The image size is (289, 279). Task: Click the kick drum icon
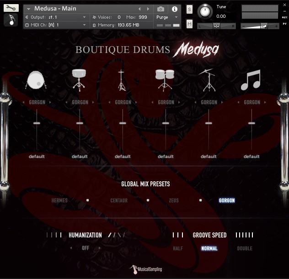coord(37,80)
